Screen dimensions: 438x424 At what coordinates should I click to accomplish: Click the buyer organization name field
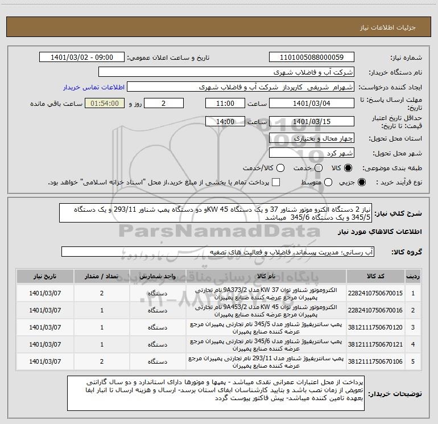click(x=226, y=72)
